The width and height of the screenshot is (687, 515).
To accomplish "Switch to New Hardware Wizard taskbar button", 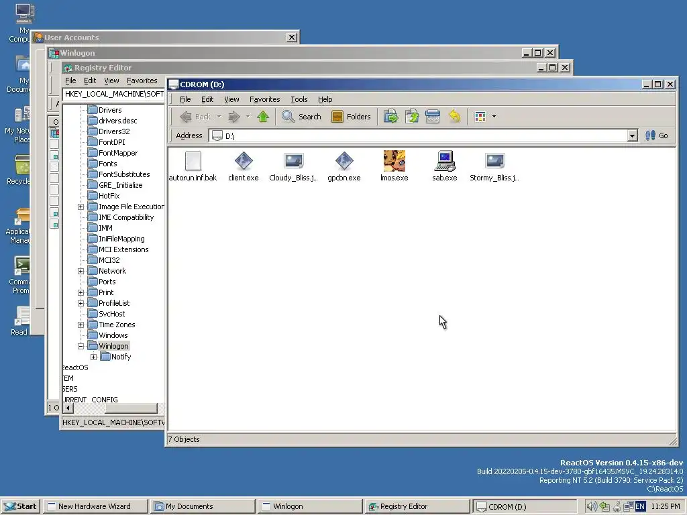I will click(x=95, y=506).
